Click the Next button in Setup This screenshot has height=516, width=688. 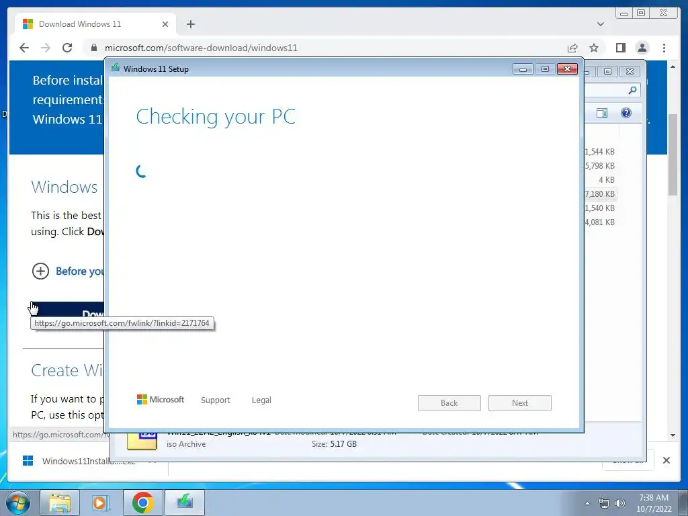click(520, 403)
